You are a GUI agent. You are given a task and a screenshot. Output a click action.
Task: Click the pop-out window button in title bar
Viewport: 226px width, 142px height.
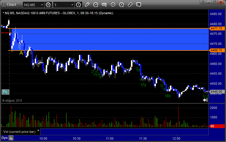coord(203,2)
